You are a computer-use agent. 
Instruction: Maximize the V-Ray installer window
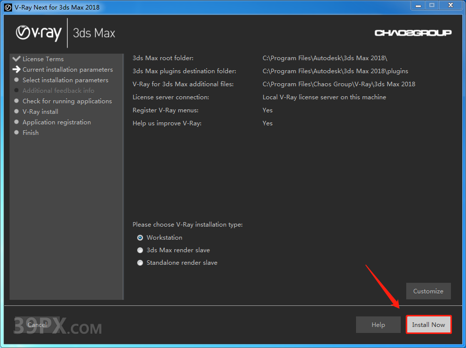[432, 6]
